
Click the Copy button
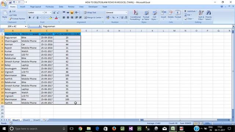click(x=13, y=15)
